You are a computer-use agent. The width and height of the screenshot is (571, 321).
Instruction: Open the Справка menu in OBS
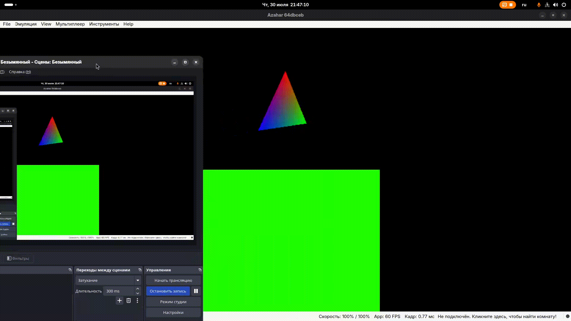click(x=20, y=72)
